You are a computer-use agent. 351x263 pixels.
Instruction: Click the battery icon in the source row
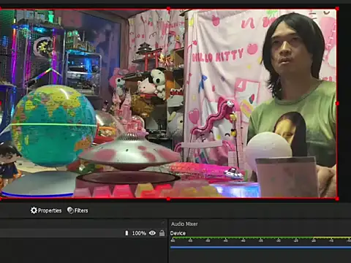pyautogui.click(x=127, y=233)
